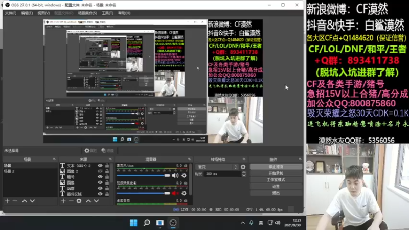Viewport: 409px width, 230px height.
Task: Pop out the 来源 dock panel
Action: coord(110,159)
